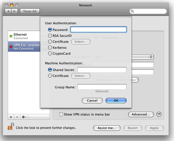Add a network service with plus icon

(11, 117)
